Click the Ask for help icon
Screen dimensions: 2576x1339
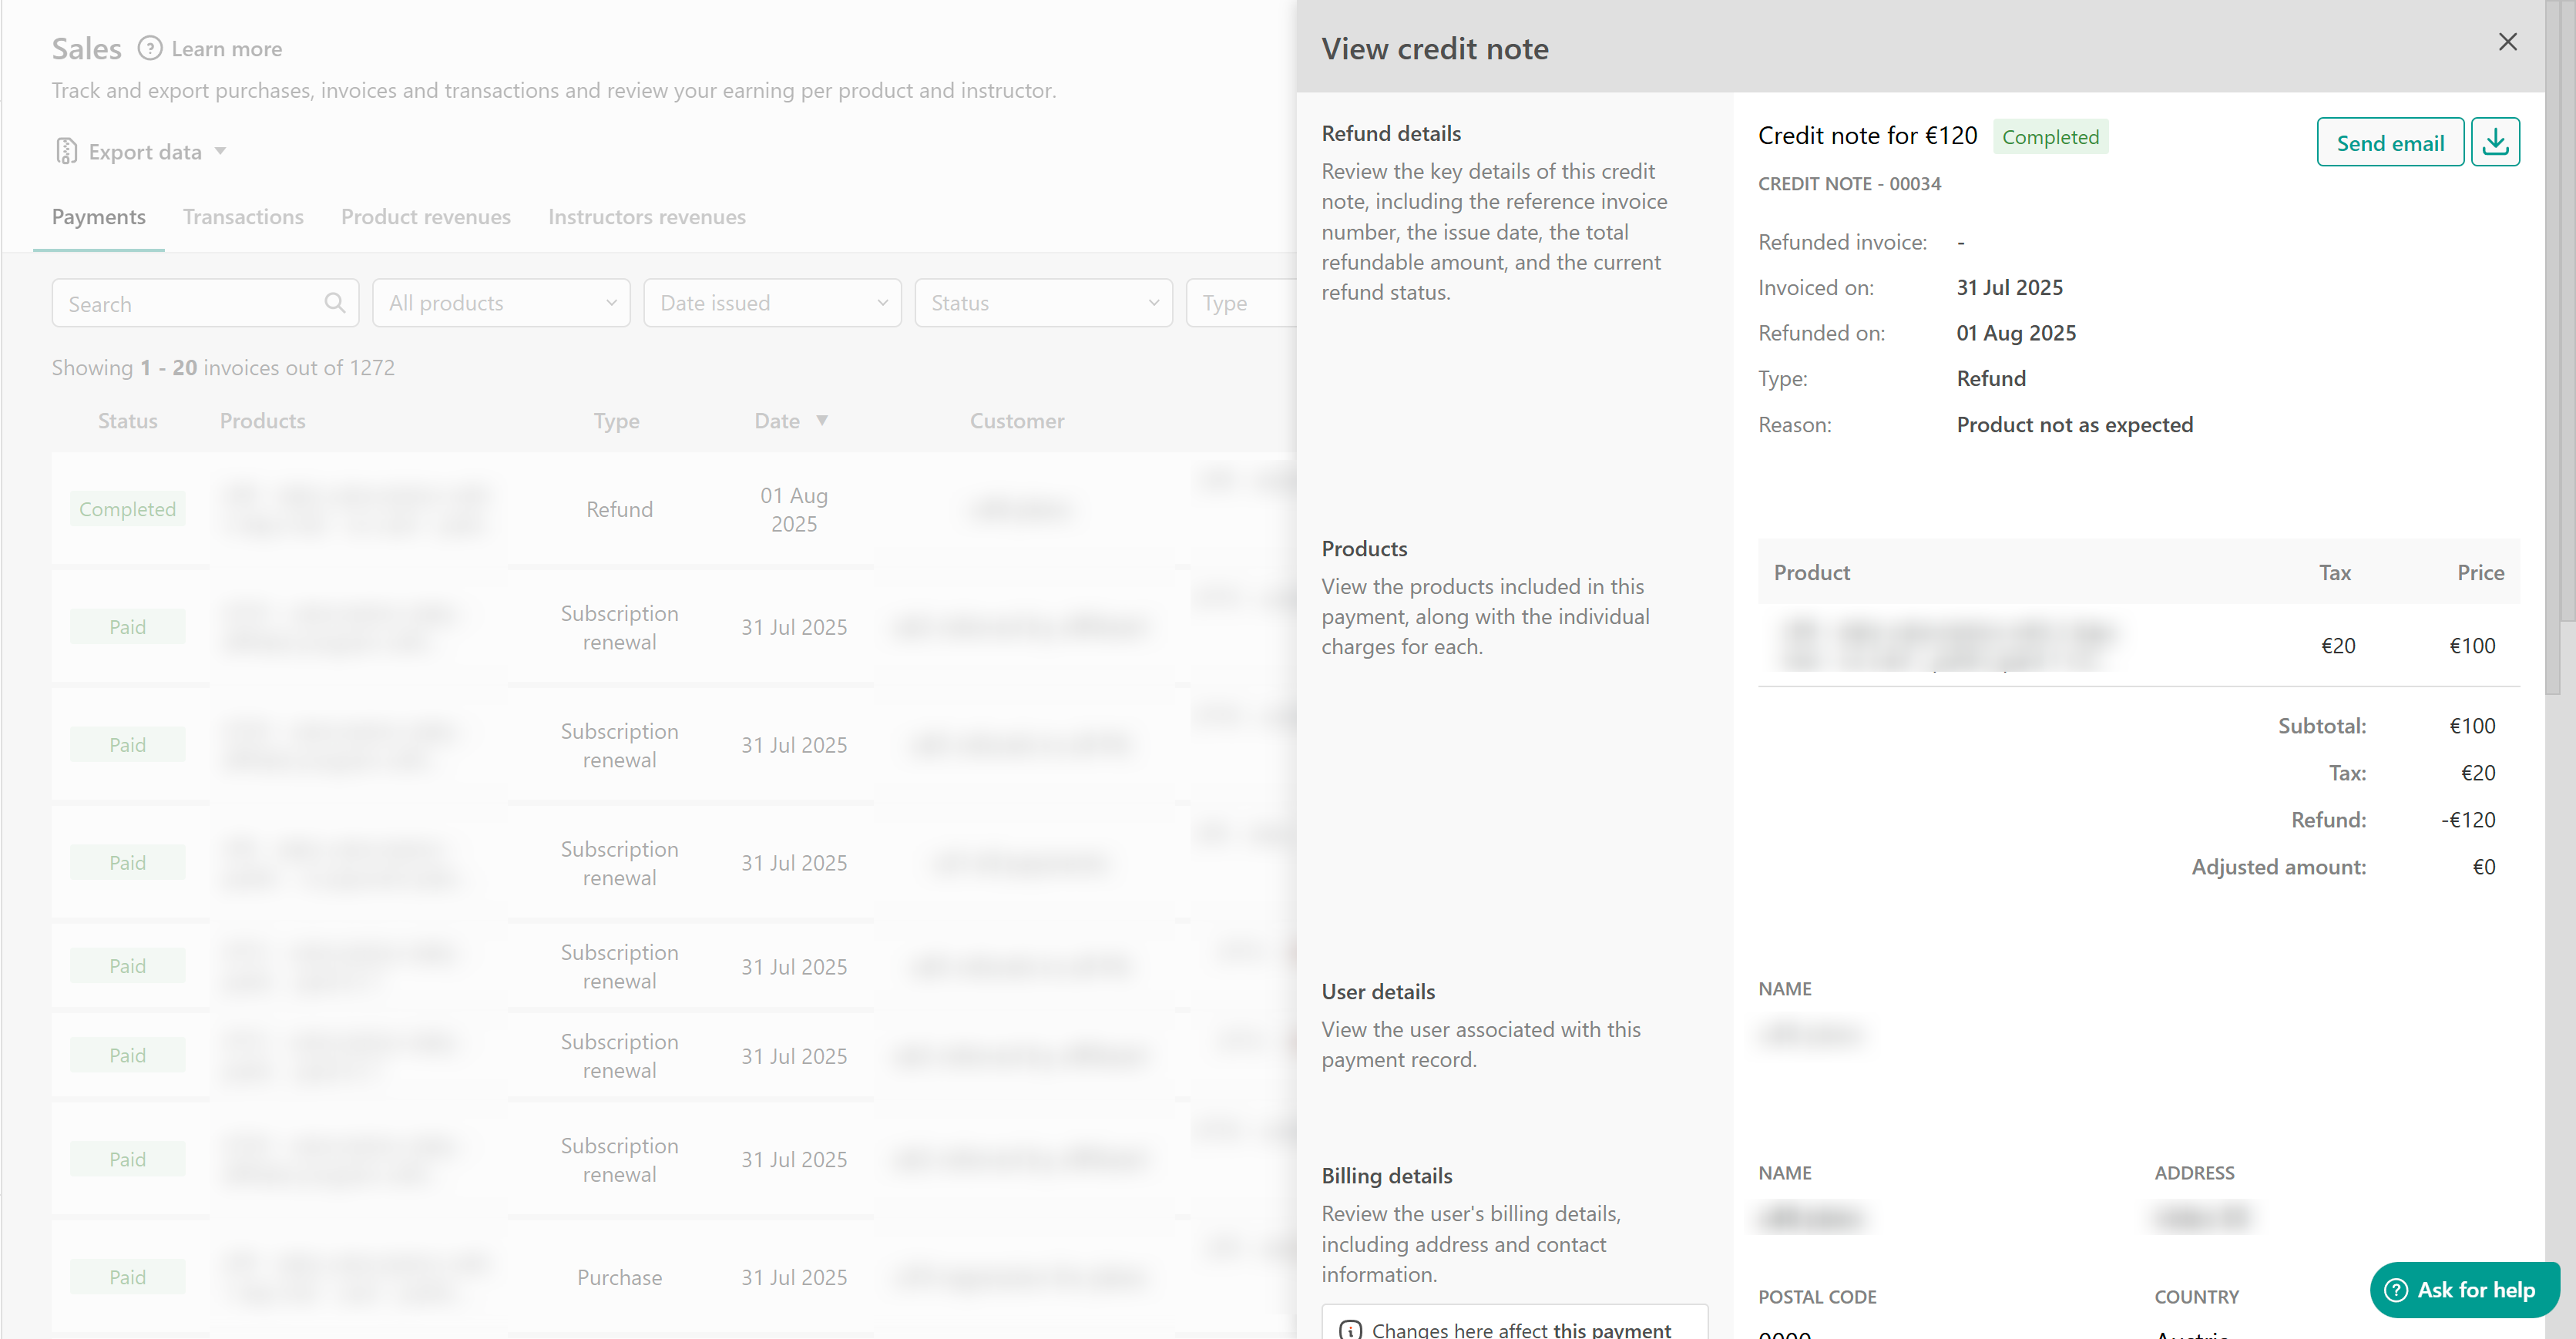2396,1289
